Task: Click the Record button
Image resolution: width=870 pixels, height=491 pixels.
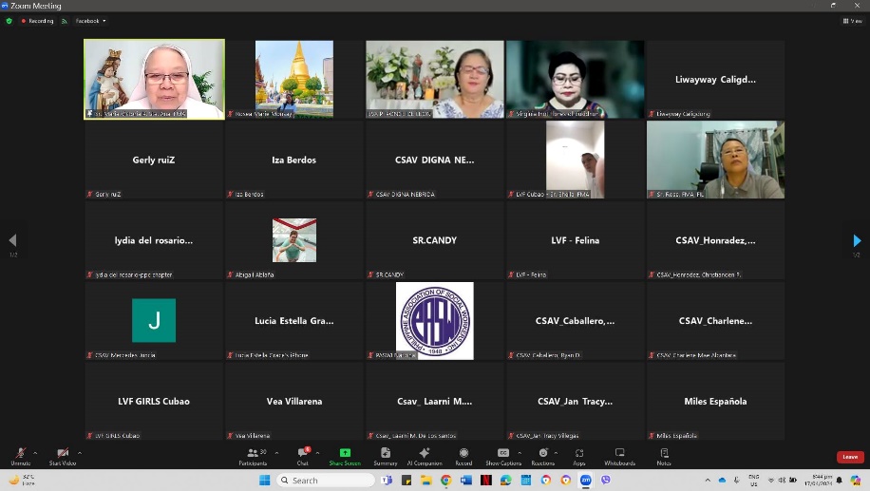Action: pyautogui.click(x=463, y=456)
